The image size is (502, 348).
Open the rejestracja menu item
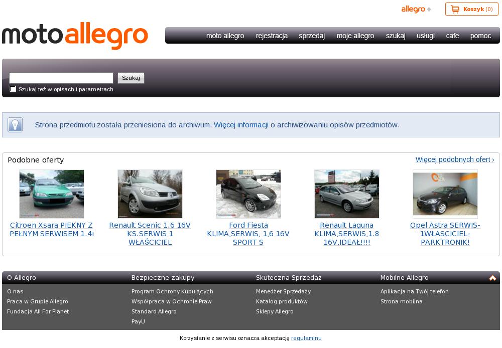click(272, 36)
